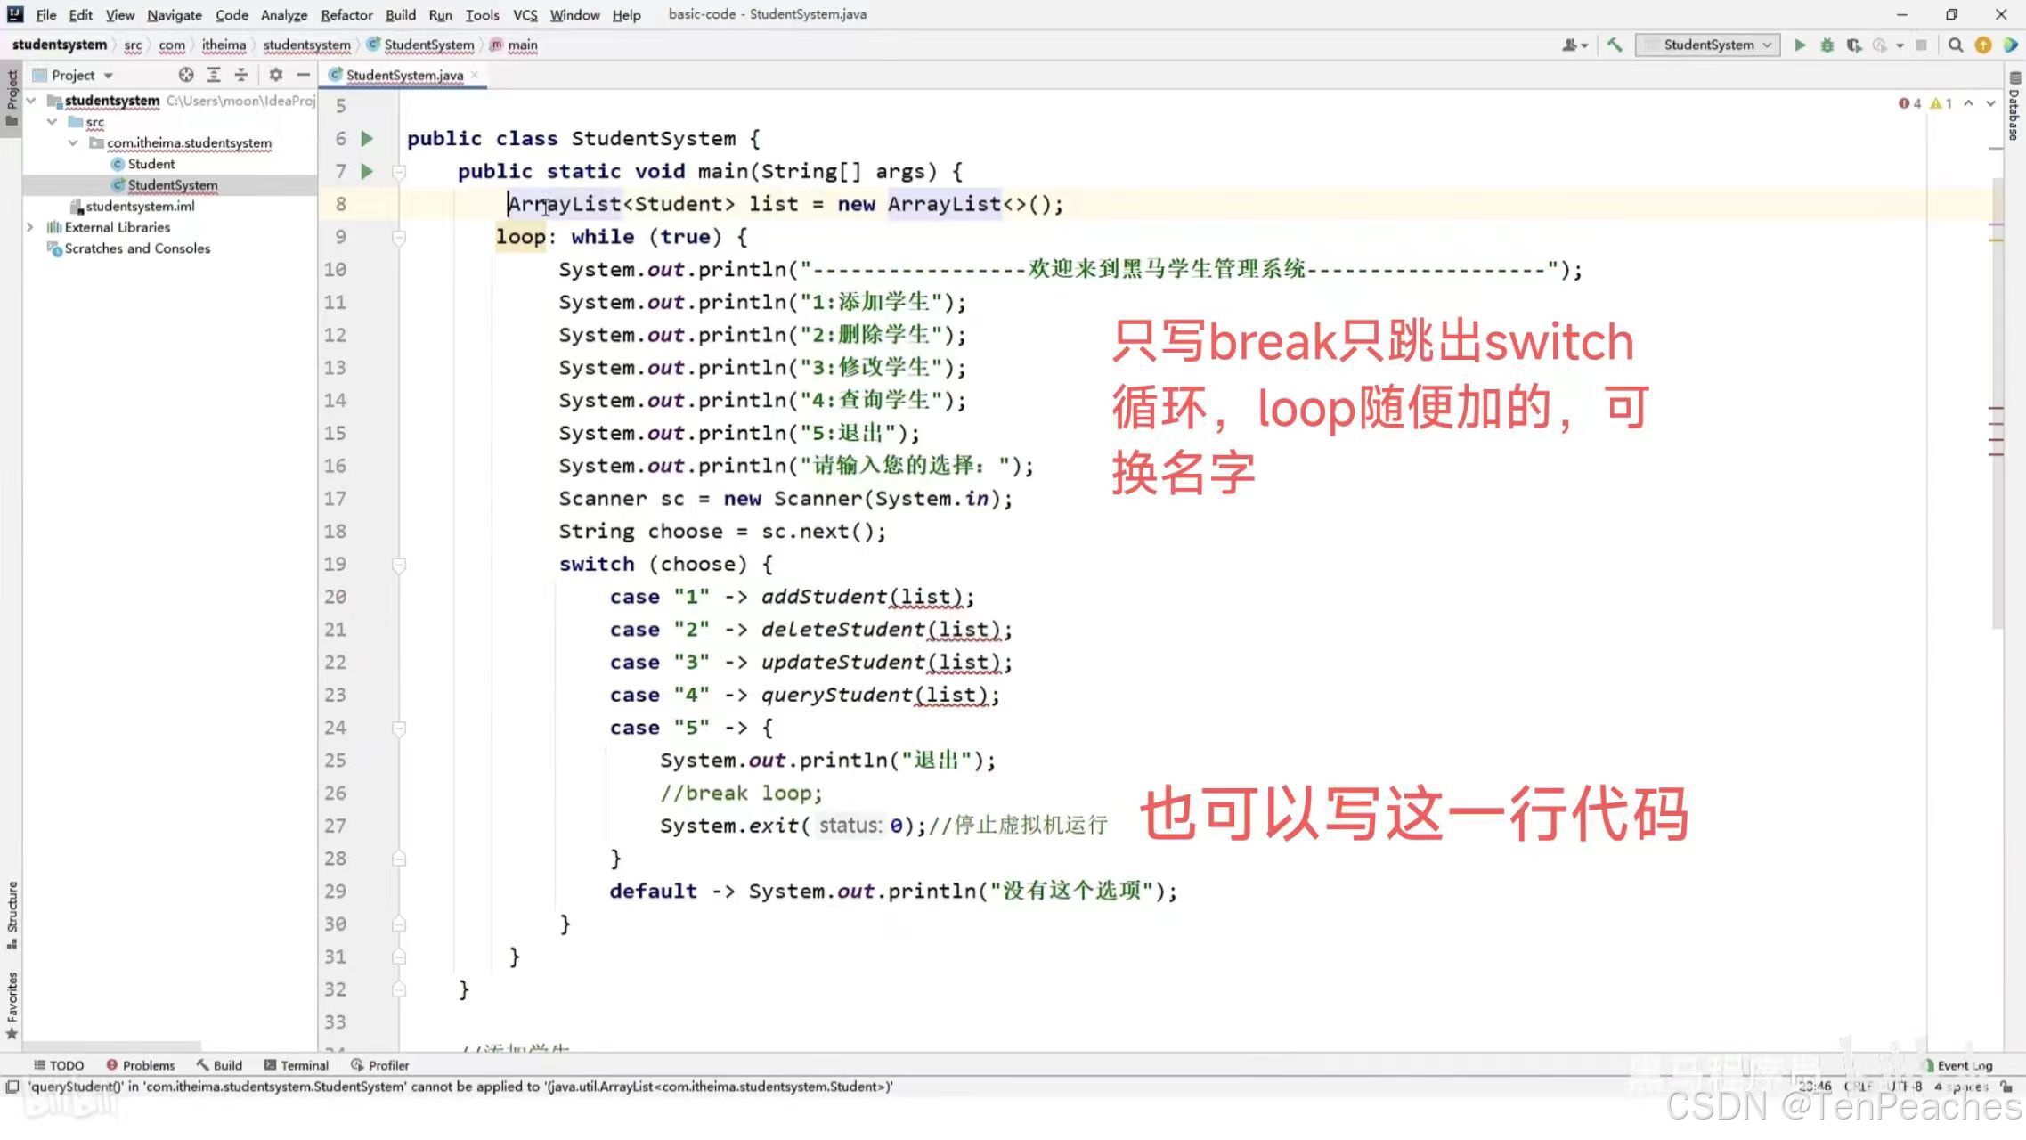Toggle fold marker at while loop line 9
Screen dimensions: 2026x1140
pyautogui.click(x=399, y=237)
